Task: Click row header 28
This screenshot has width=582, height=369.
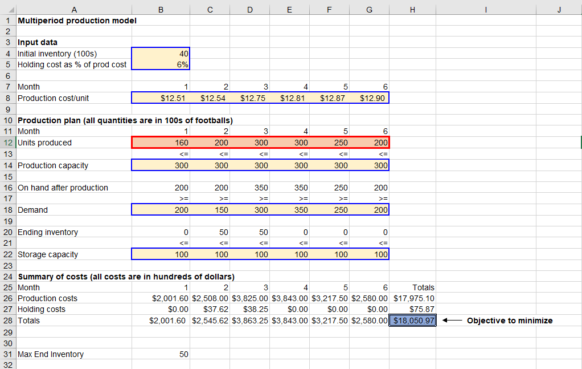Action: pyautogui.click(x=9, y=321)
